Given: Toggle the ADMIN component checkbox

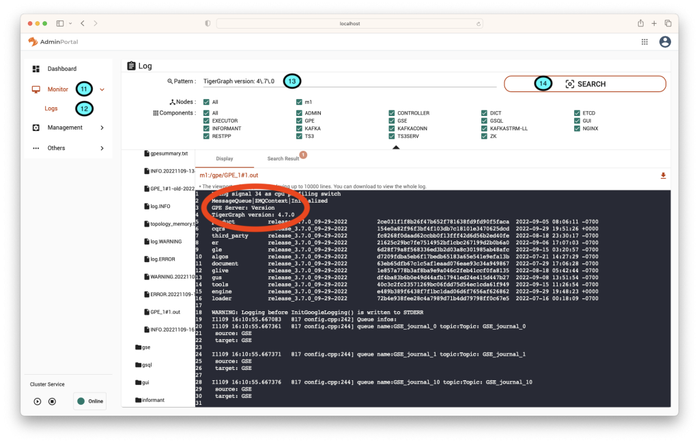Looking at the screenshot, I should (x=299, y=113).
